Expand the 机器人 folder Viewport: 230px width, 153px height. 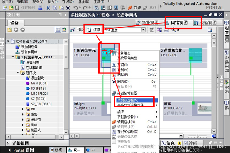pos(23,130)
